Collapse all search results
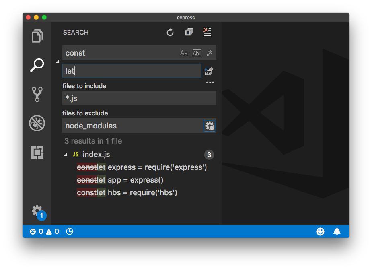Viewport: 372px width, 270px height. click(x=189, y=32)
